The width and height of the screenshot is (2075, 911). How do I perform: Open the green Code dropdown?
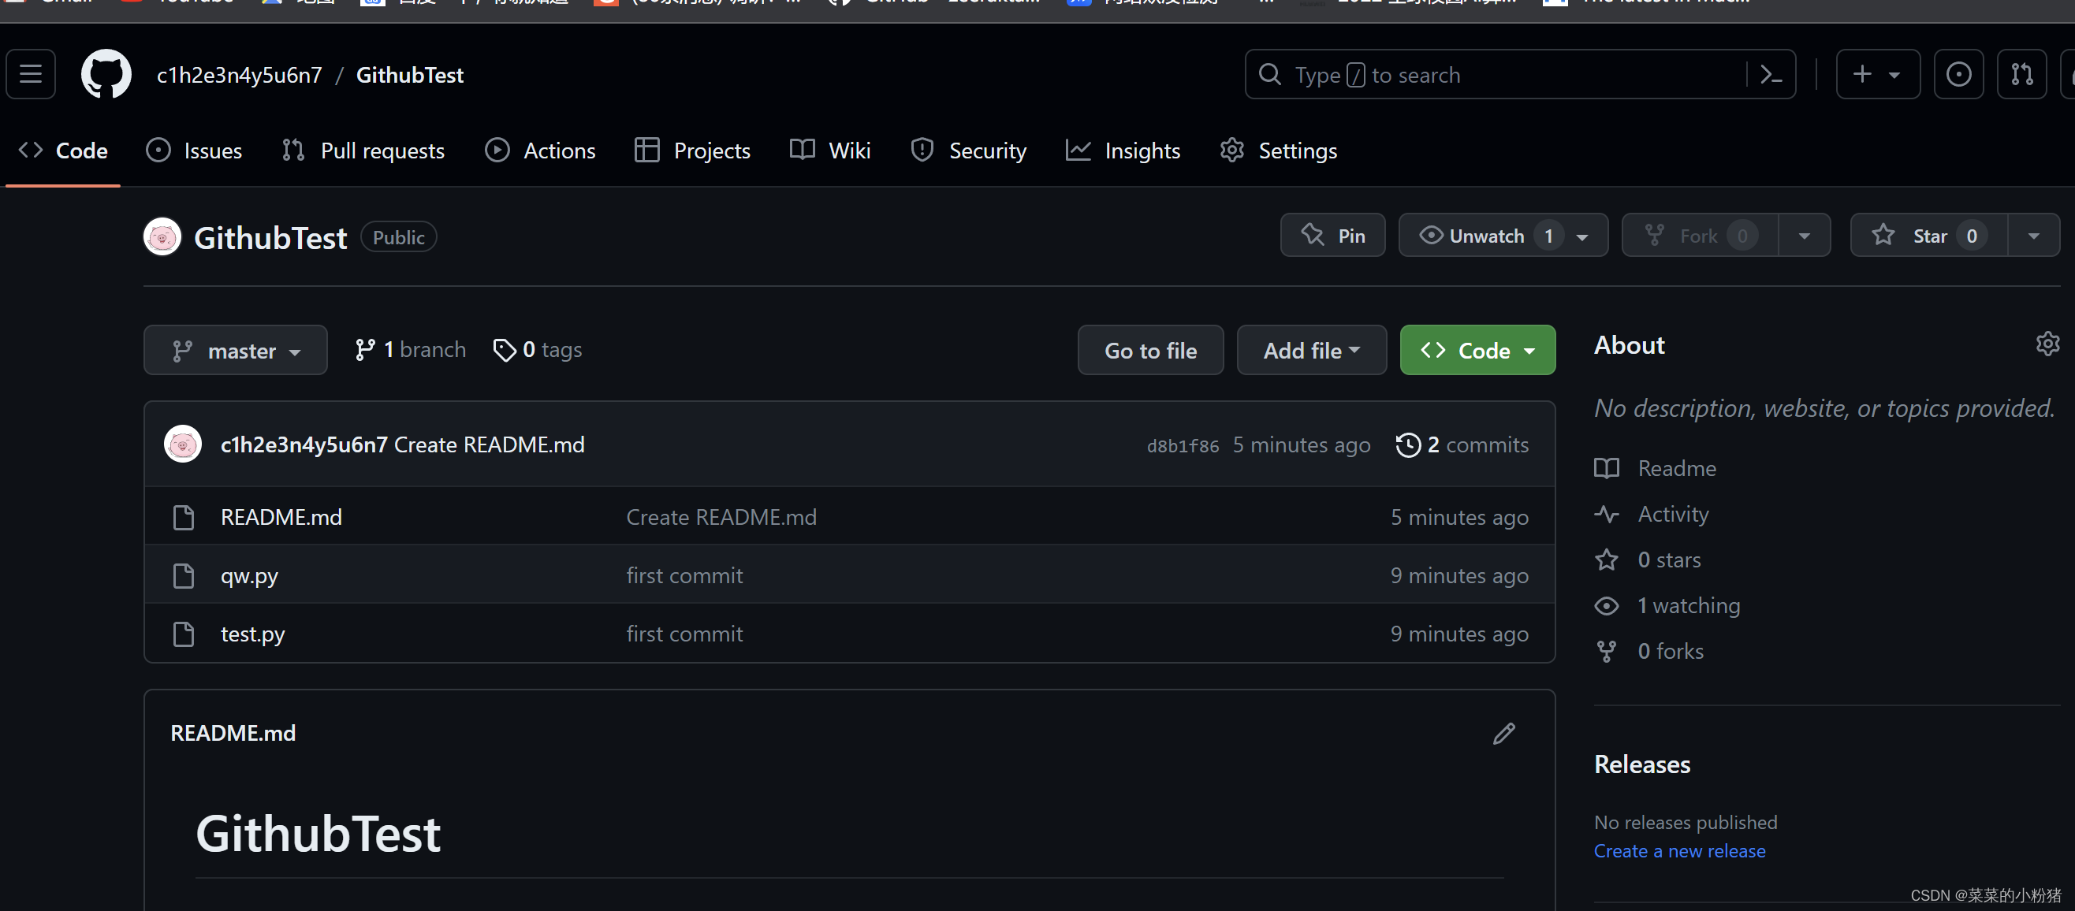1477,351
